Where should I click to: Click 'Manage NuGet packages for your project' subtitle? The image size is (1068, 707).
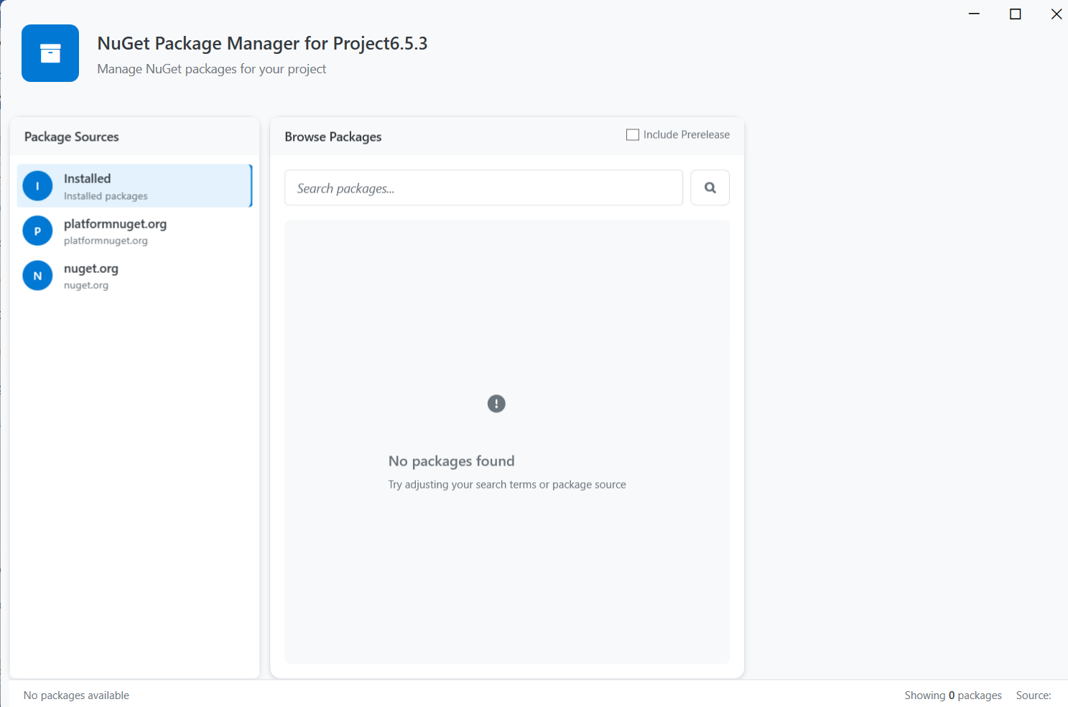212,69
